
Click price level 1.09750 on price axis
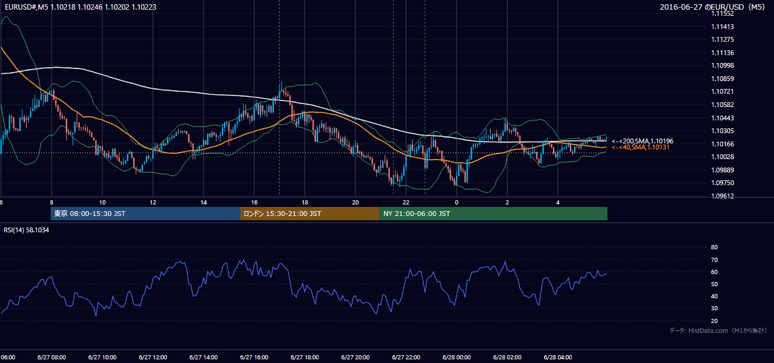[x=723, y=183]
